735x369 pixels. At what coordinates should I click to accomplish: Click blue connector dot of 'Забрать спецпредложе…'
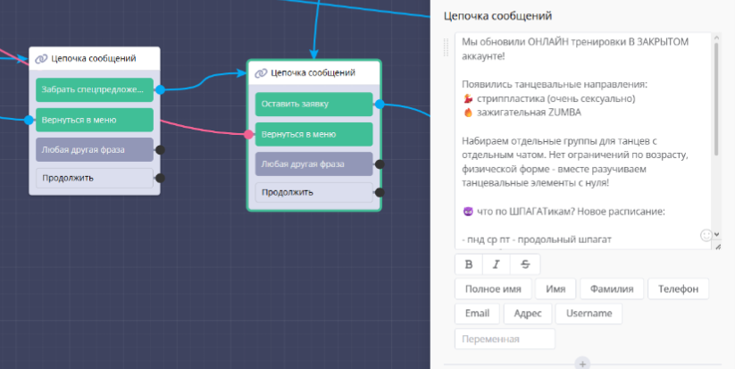(x=161, y=89)
